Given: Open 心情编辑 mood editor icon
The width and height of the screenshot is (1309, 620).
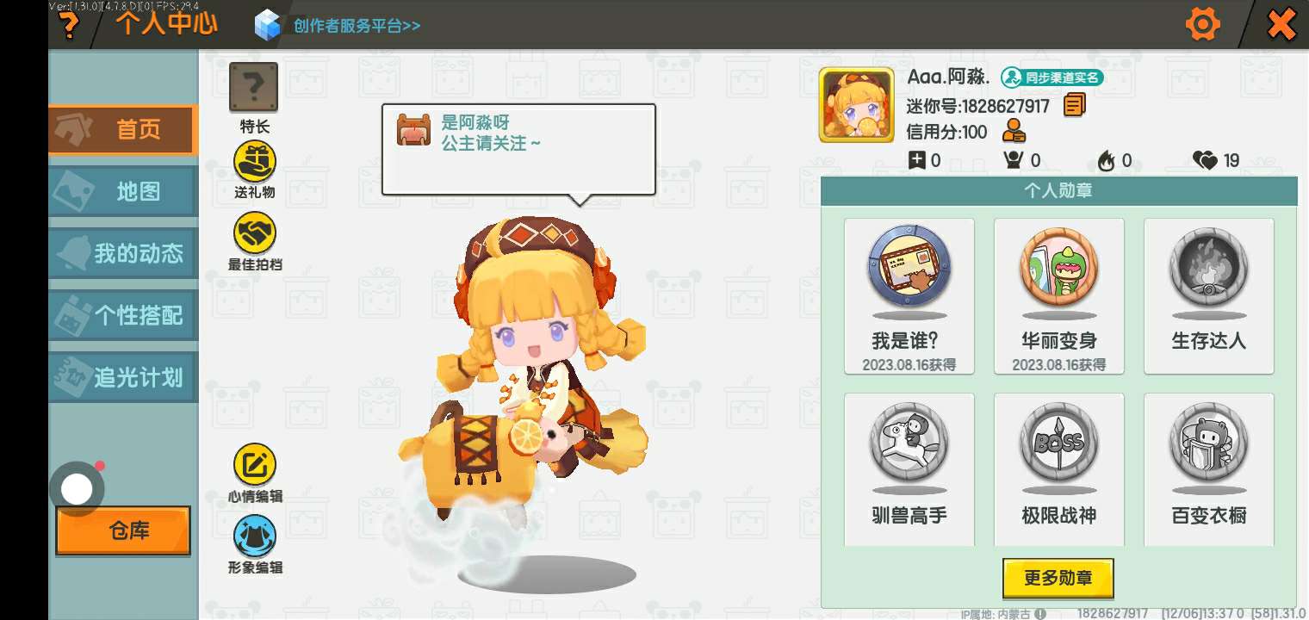Looking at the screenshot, I should coord(255,465).
